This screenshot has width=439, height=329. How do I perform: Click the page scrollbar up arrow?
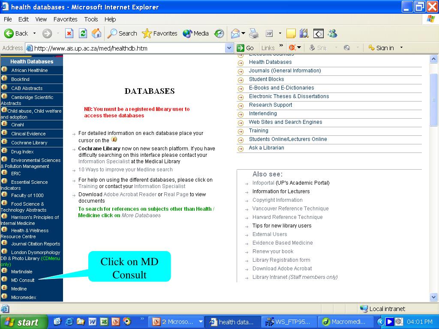tap(433, 59)
